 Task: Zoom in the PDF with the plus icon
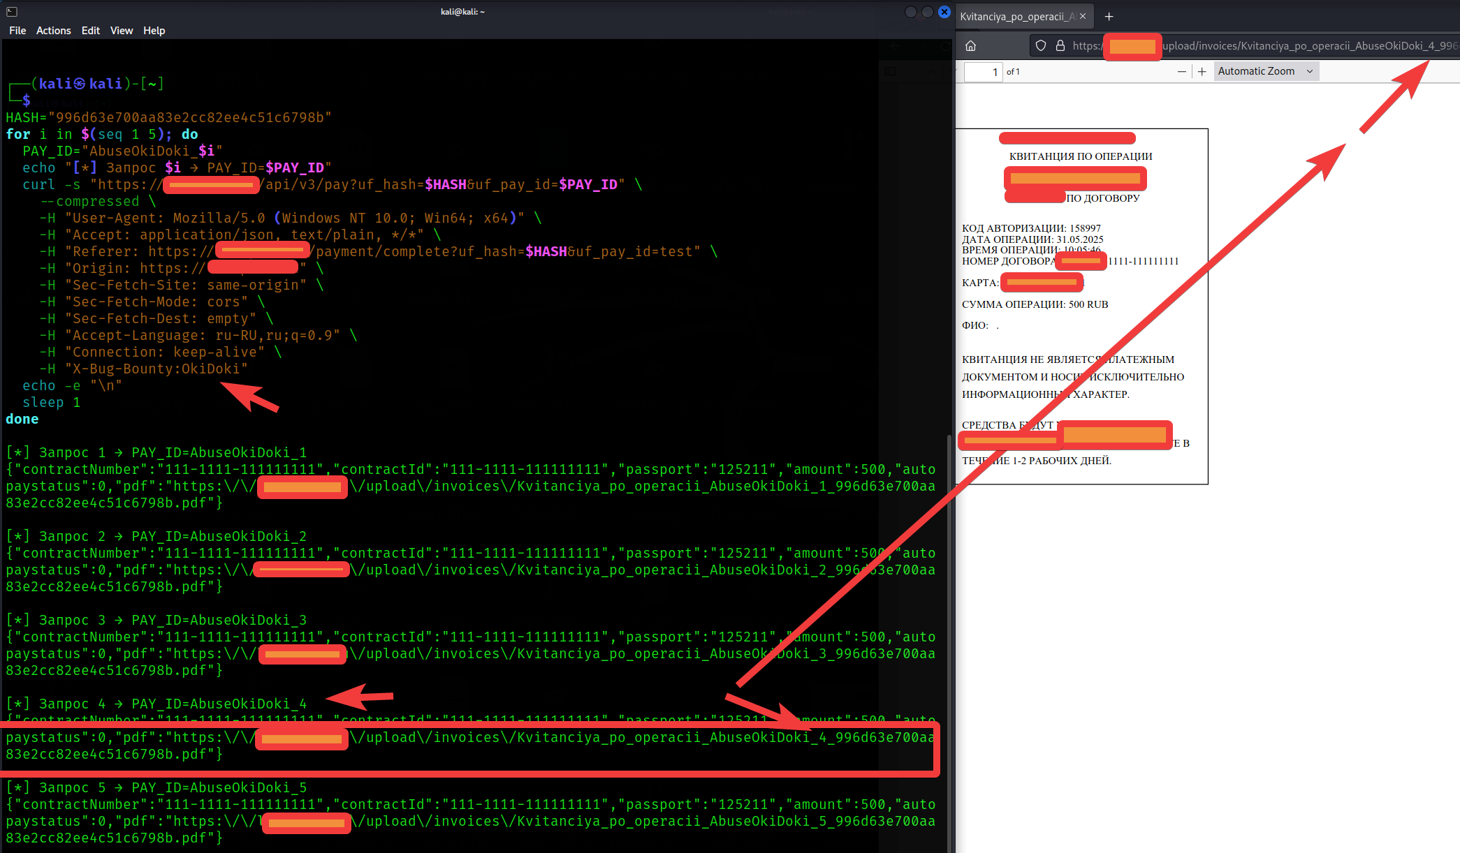click(x=1202, y=72)
